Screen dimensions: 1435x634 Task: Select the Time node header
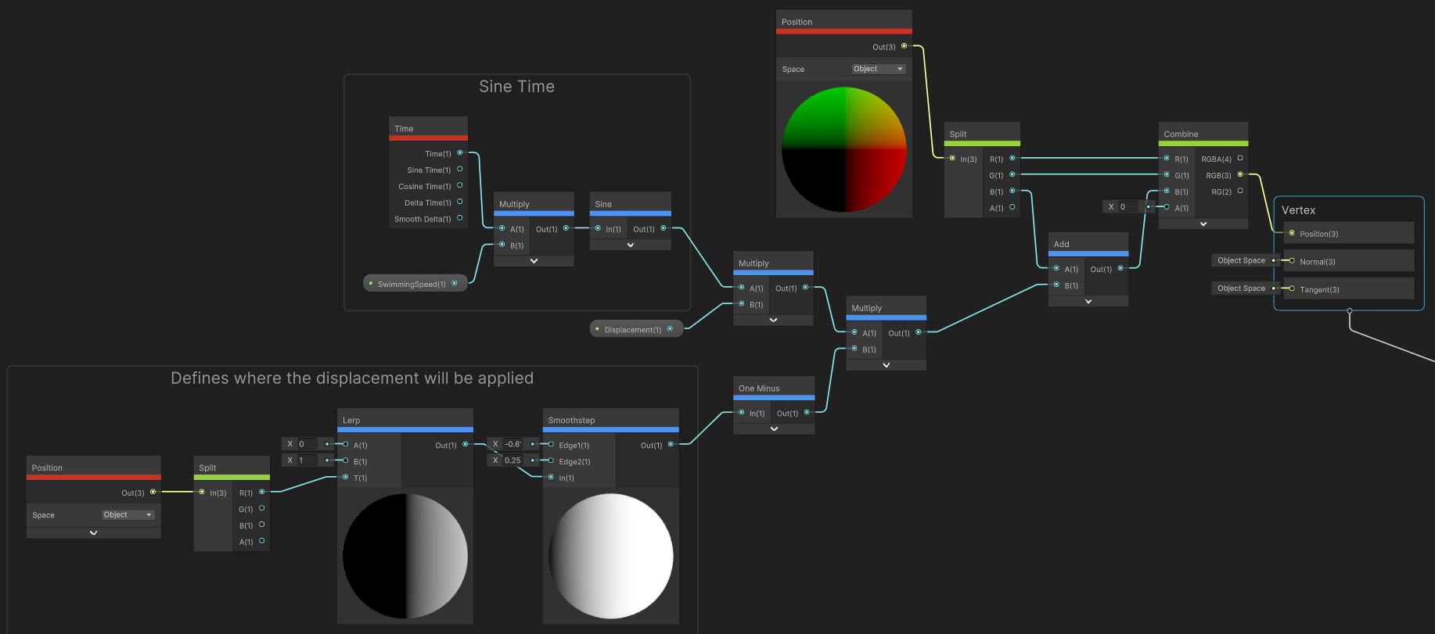tap(429, 128)
